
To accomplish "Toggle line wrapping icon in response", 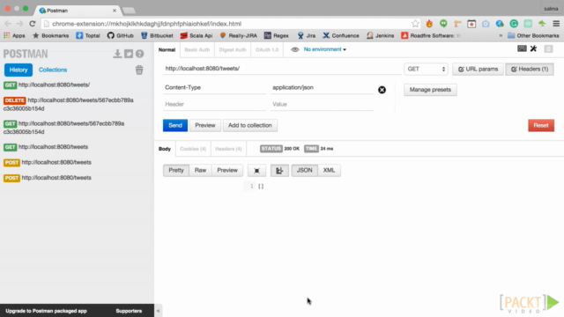I will tap(279, 170).
